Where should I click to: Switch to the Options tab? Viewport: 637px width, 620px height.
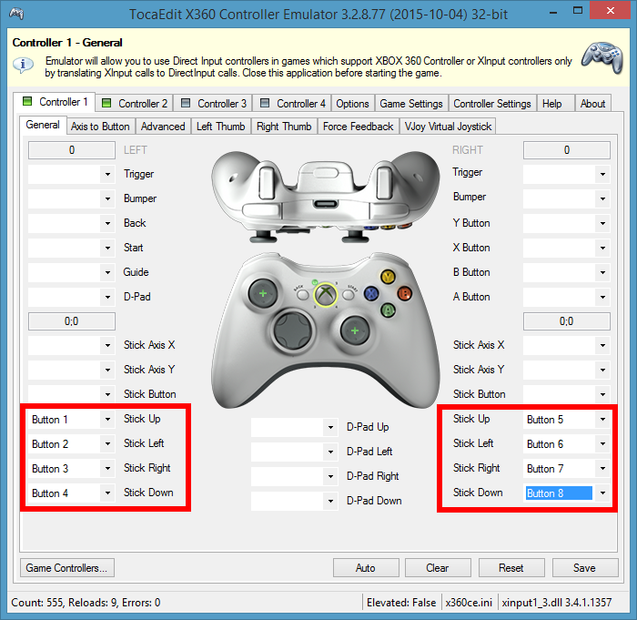(352, 103)
